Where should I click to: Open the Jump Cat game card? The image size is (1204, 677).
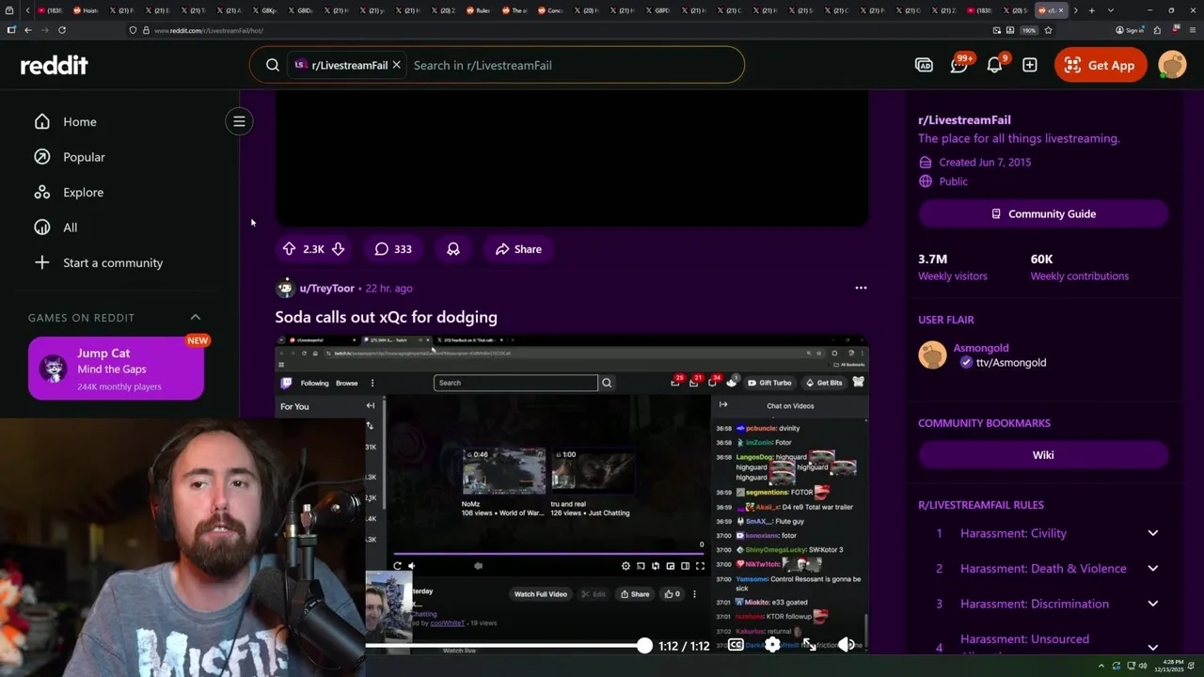tap(116, 369)
